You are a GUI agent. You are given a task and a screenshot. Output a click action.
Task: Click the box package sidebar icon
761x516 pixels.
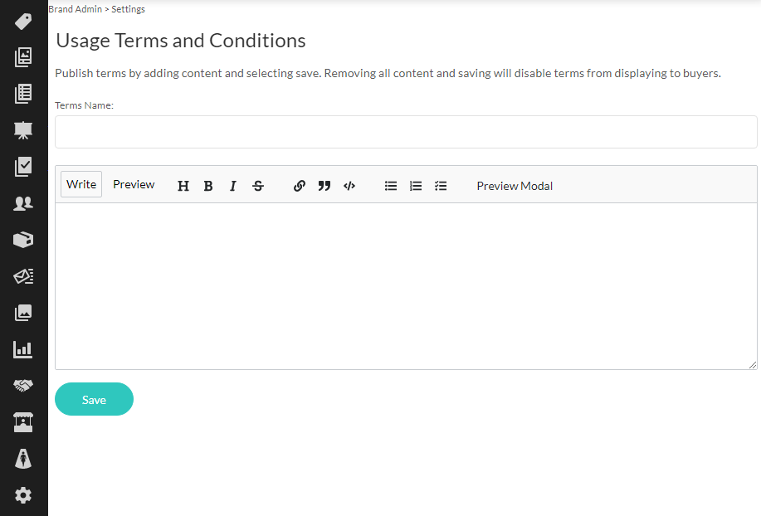pyautogui.click(x=23, y=240)
